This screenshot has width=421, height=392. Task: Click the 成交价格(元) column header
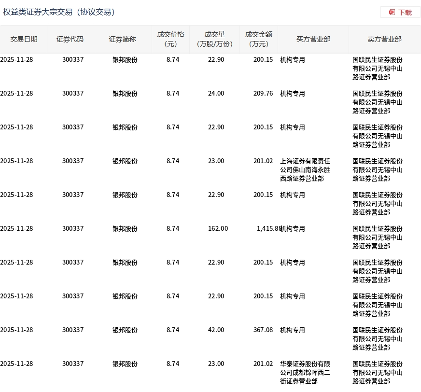point(170,39)
